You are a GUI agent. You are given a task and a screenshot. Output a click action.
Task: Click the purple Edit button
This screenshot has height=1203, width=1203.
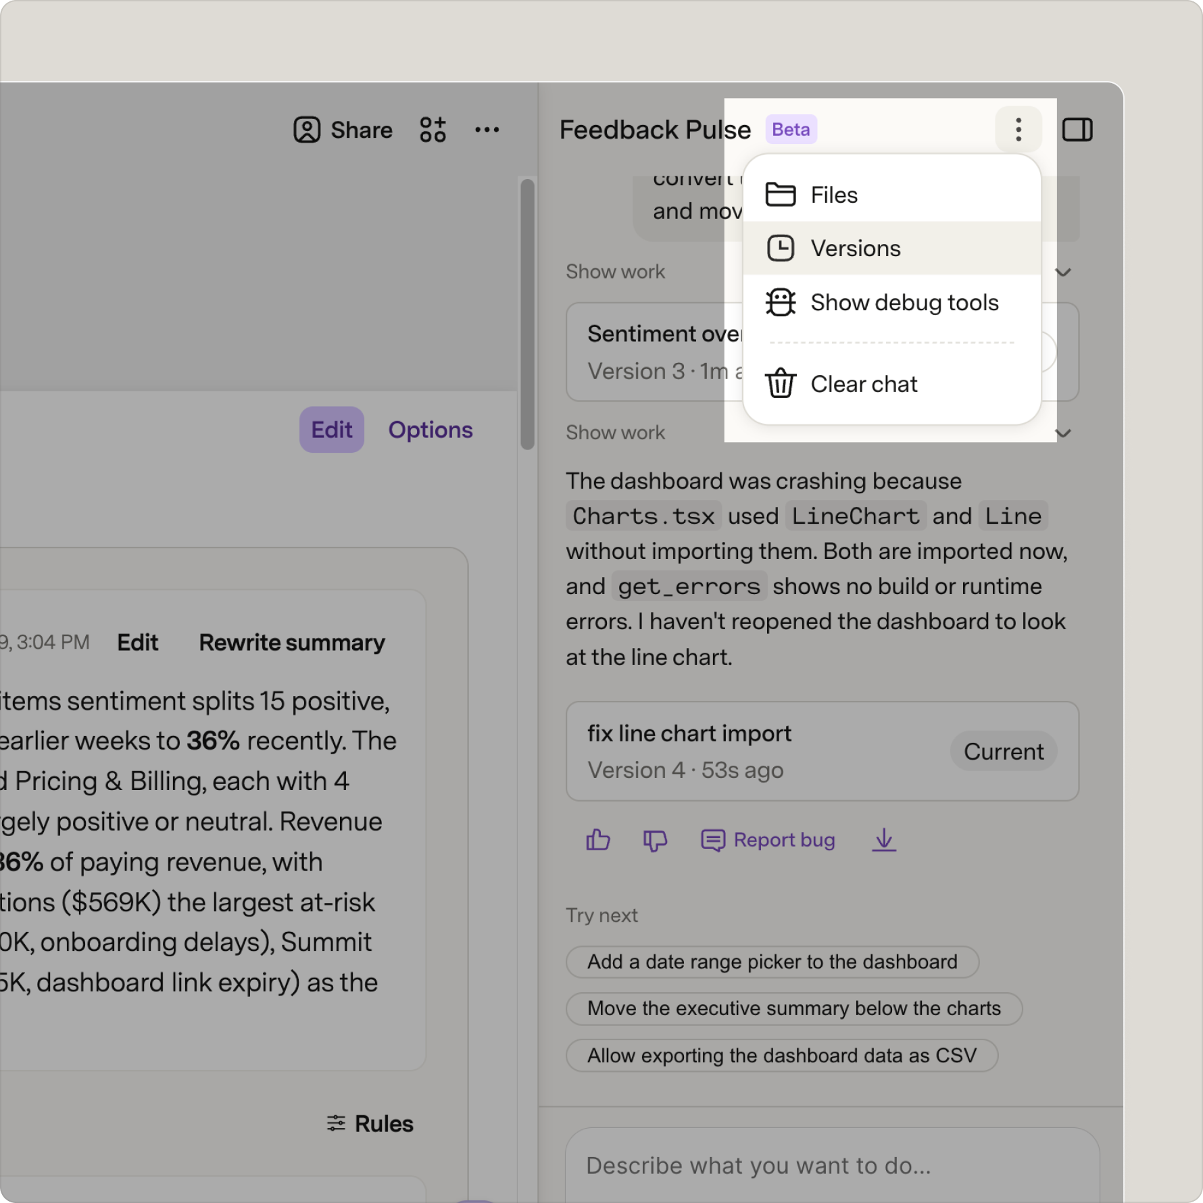click(332, 430)
